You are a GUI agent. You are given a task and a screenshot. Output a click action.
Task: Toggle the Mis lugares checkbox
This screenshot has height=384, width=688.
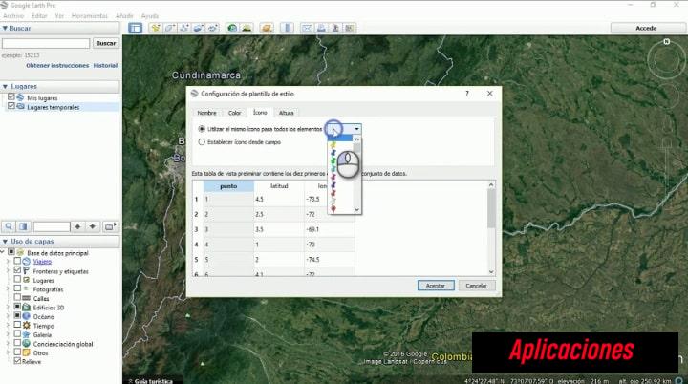coord(11,97)
